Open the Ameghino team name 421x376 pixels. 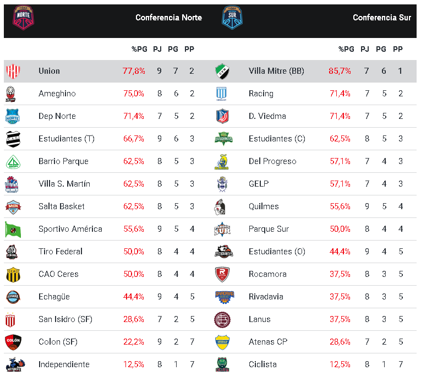[x=57, y=94]
